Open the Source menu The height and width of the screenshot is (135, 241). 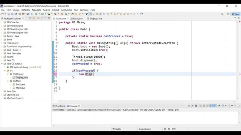(x=16, y=10)
